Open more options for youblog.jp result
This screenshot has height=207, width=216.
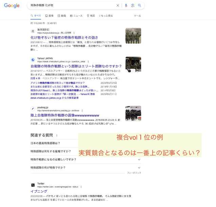(82, 111)
